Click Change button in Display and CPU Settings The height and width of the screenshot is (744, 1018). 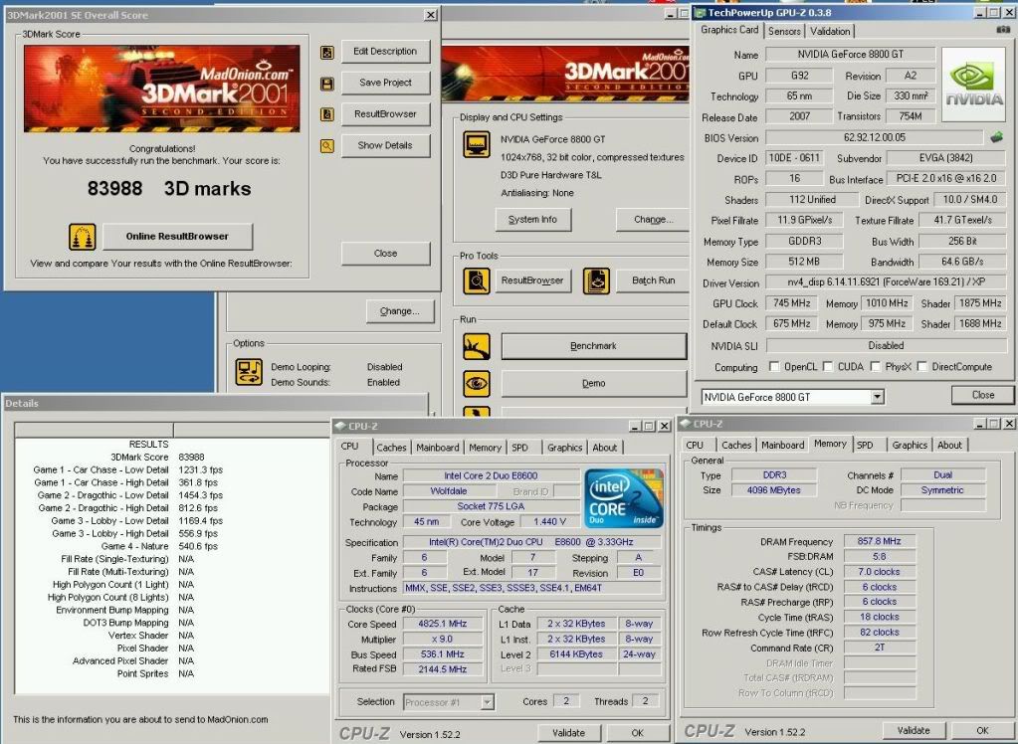pyautogui.click(x=653, y=220)
